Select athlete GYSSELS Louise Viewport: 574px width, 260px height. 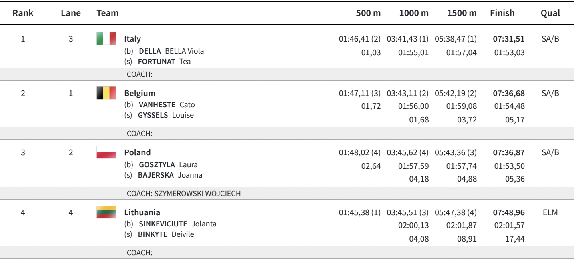point(166,115)
